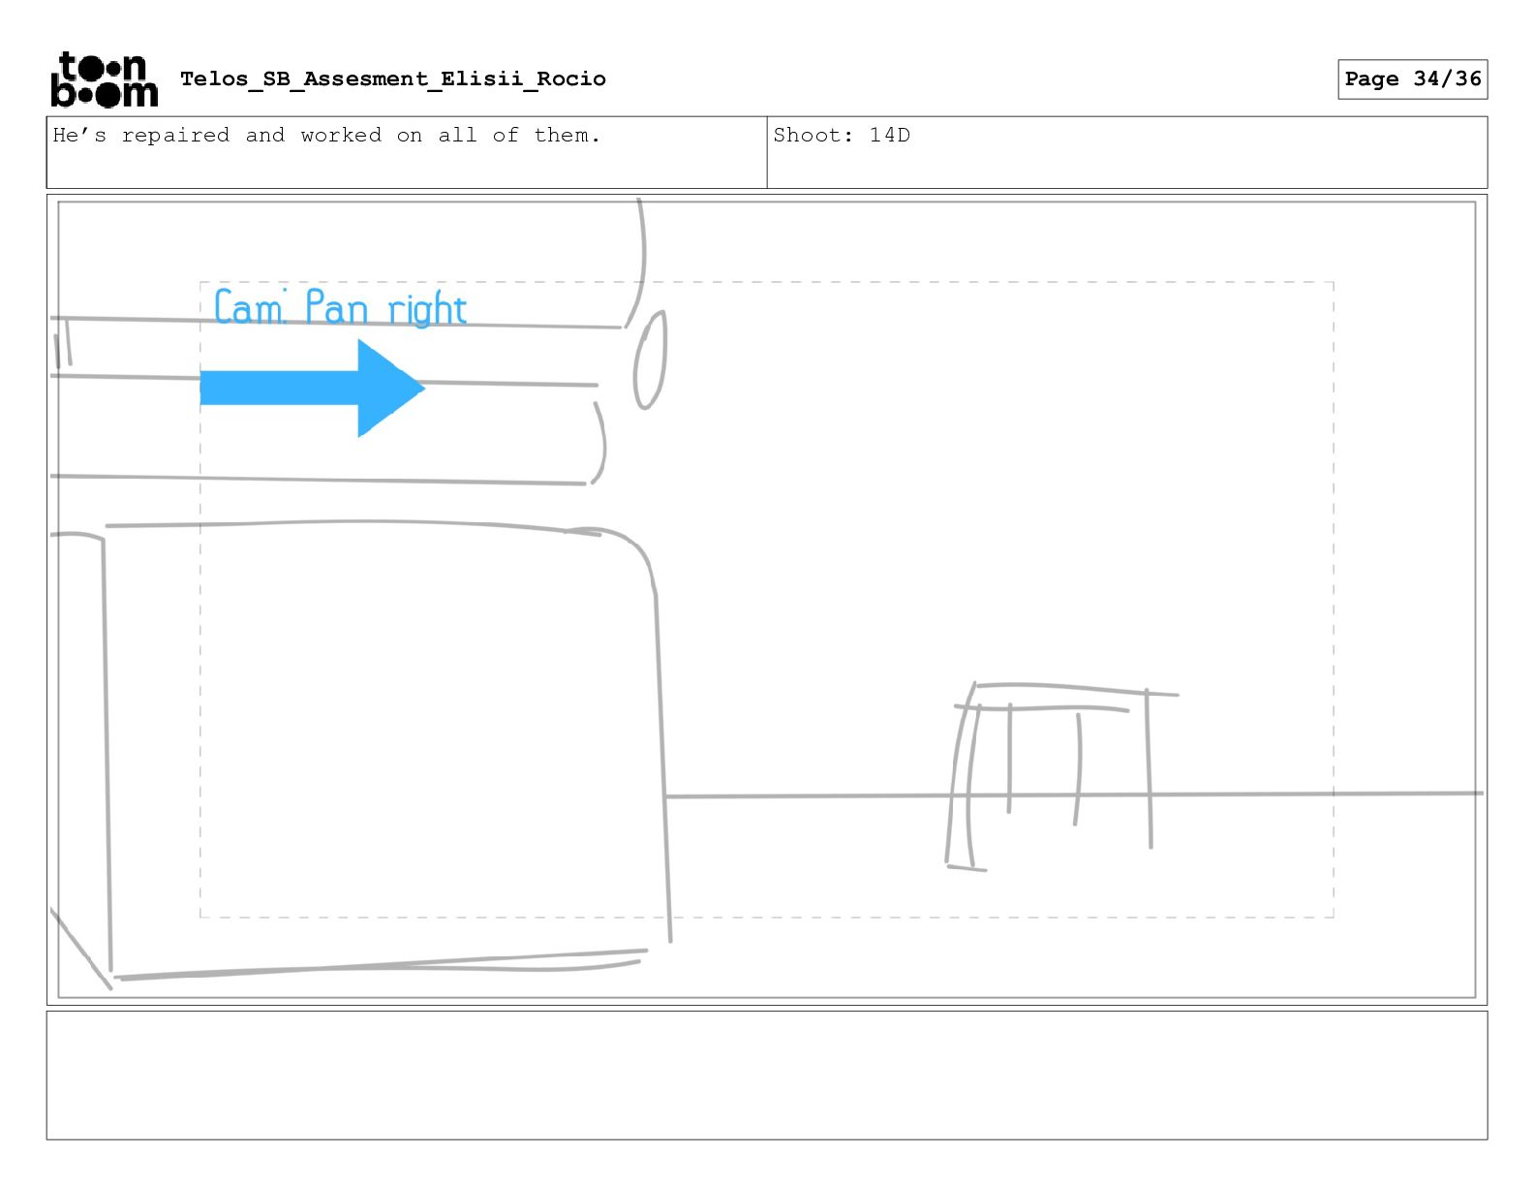Click the sketched stool drawing
Screen dimensions: 1534x1186
point(1061,776)
